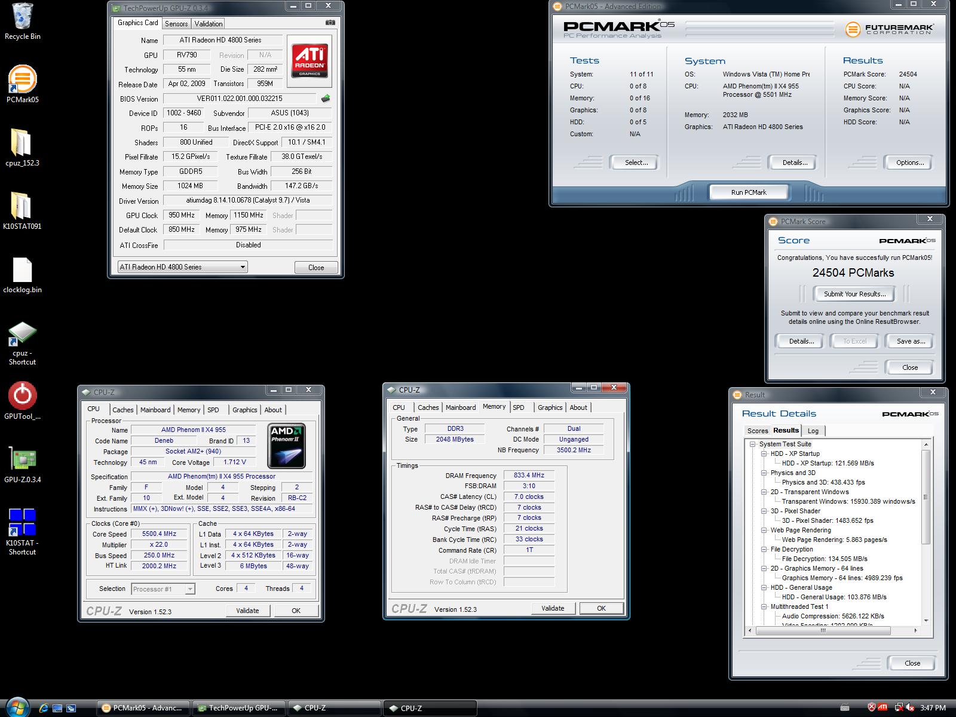The width and height of the screenshot is (956, 717).
Task: Click the scroll-down arrow in the Result tree
Action: 926,621
